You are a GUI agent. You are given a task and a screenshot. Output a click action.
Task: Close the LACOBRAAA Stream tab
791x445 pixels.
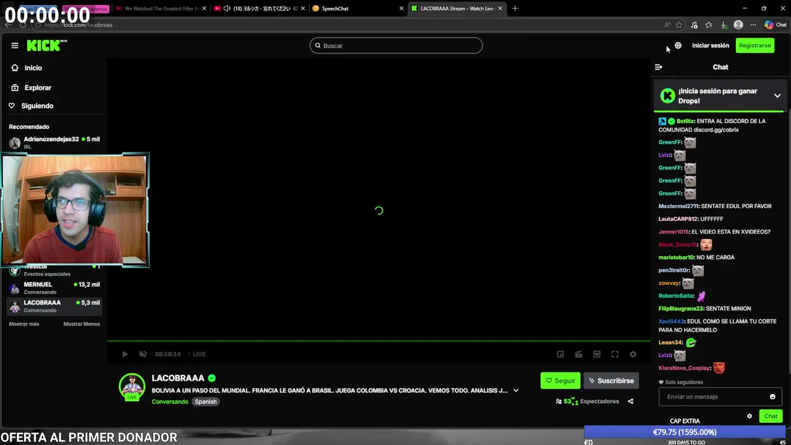coord(501,8)
